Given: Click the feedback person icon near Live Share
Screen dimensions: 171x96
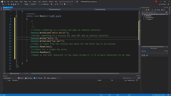Looking at the screenshot, I should (169, 4).
